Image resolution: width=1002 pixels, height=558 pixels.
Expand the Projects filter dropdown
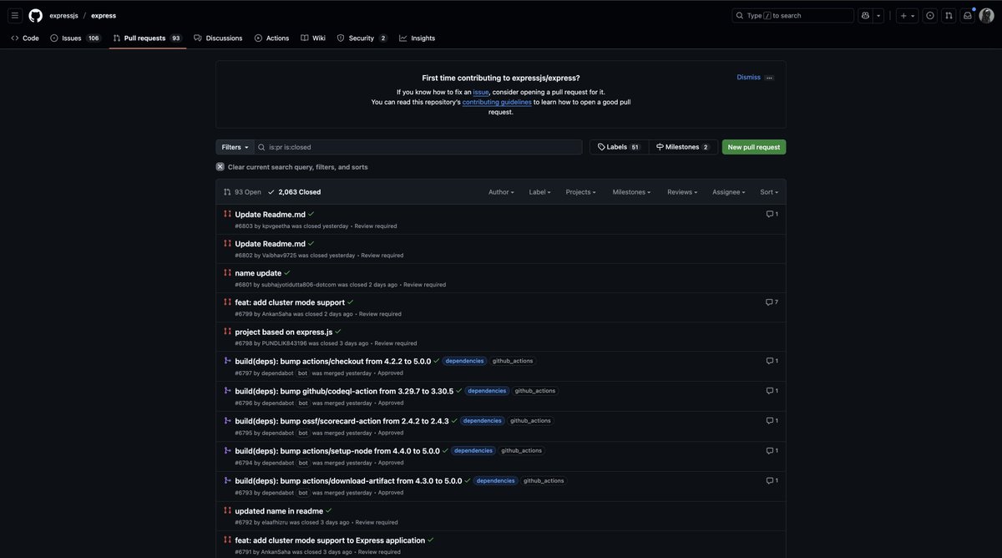pos(580,192)
